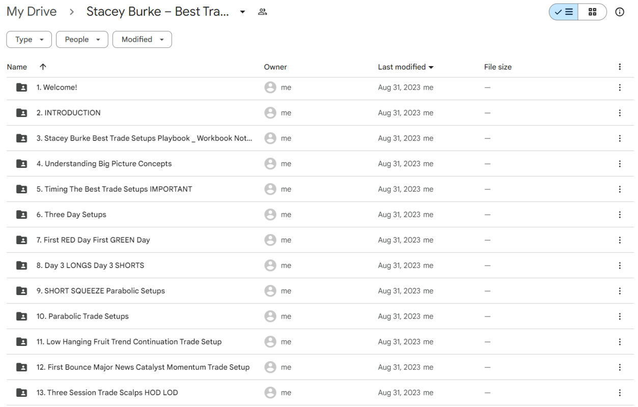Expand the People filter dropdown

pyautogui.click(x=82, y=39)
